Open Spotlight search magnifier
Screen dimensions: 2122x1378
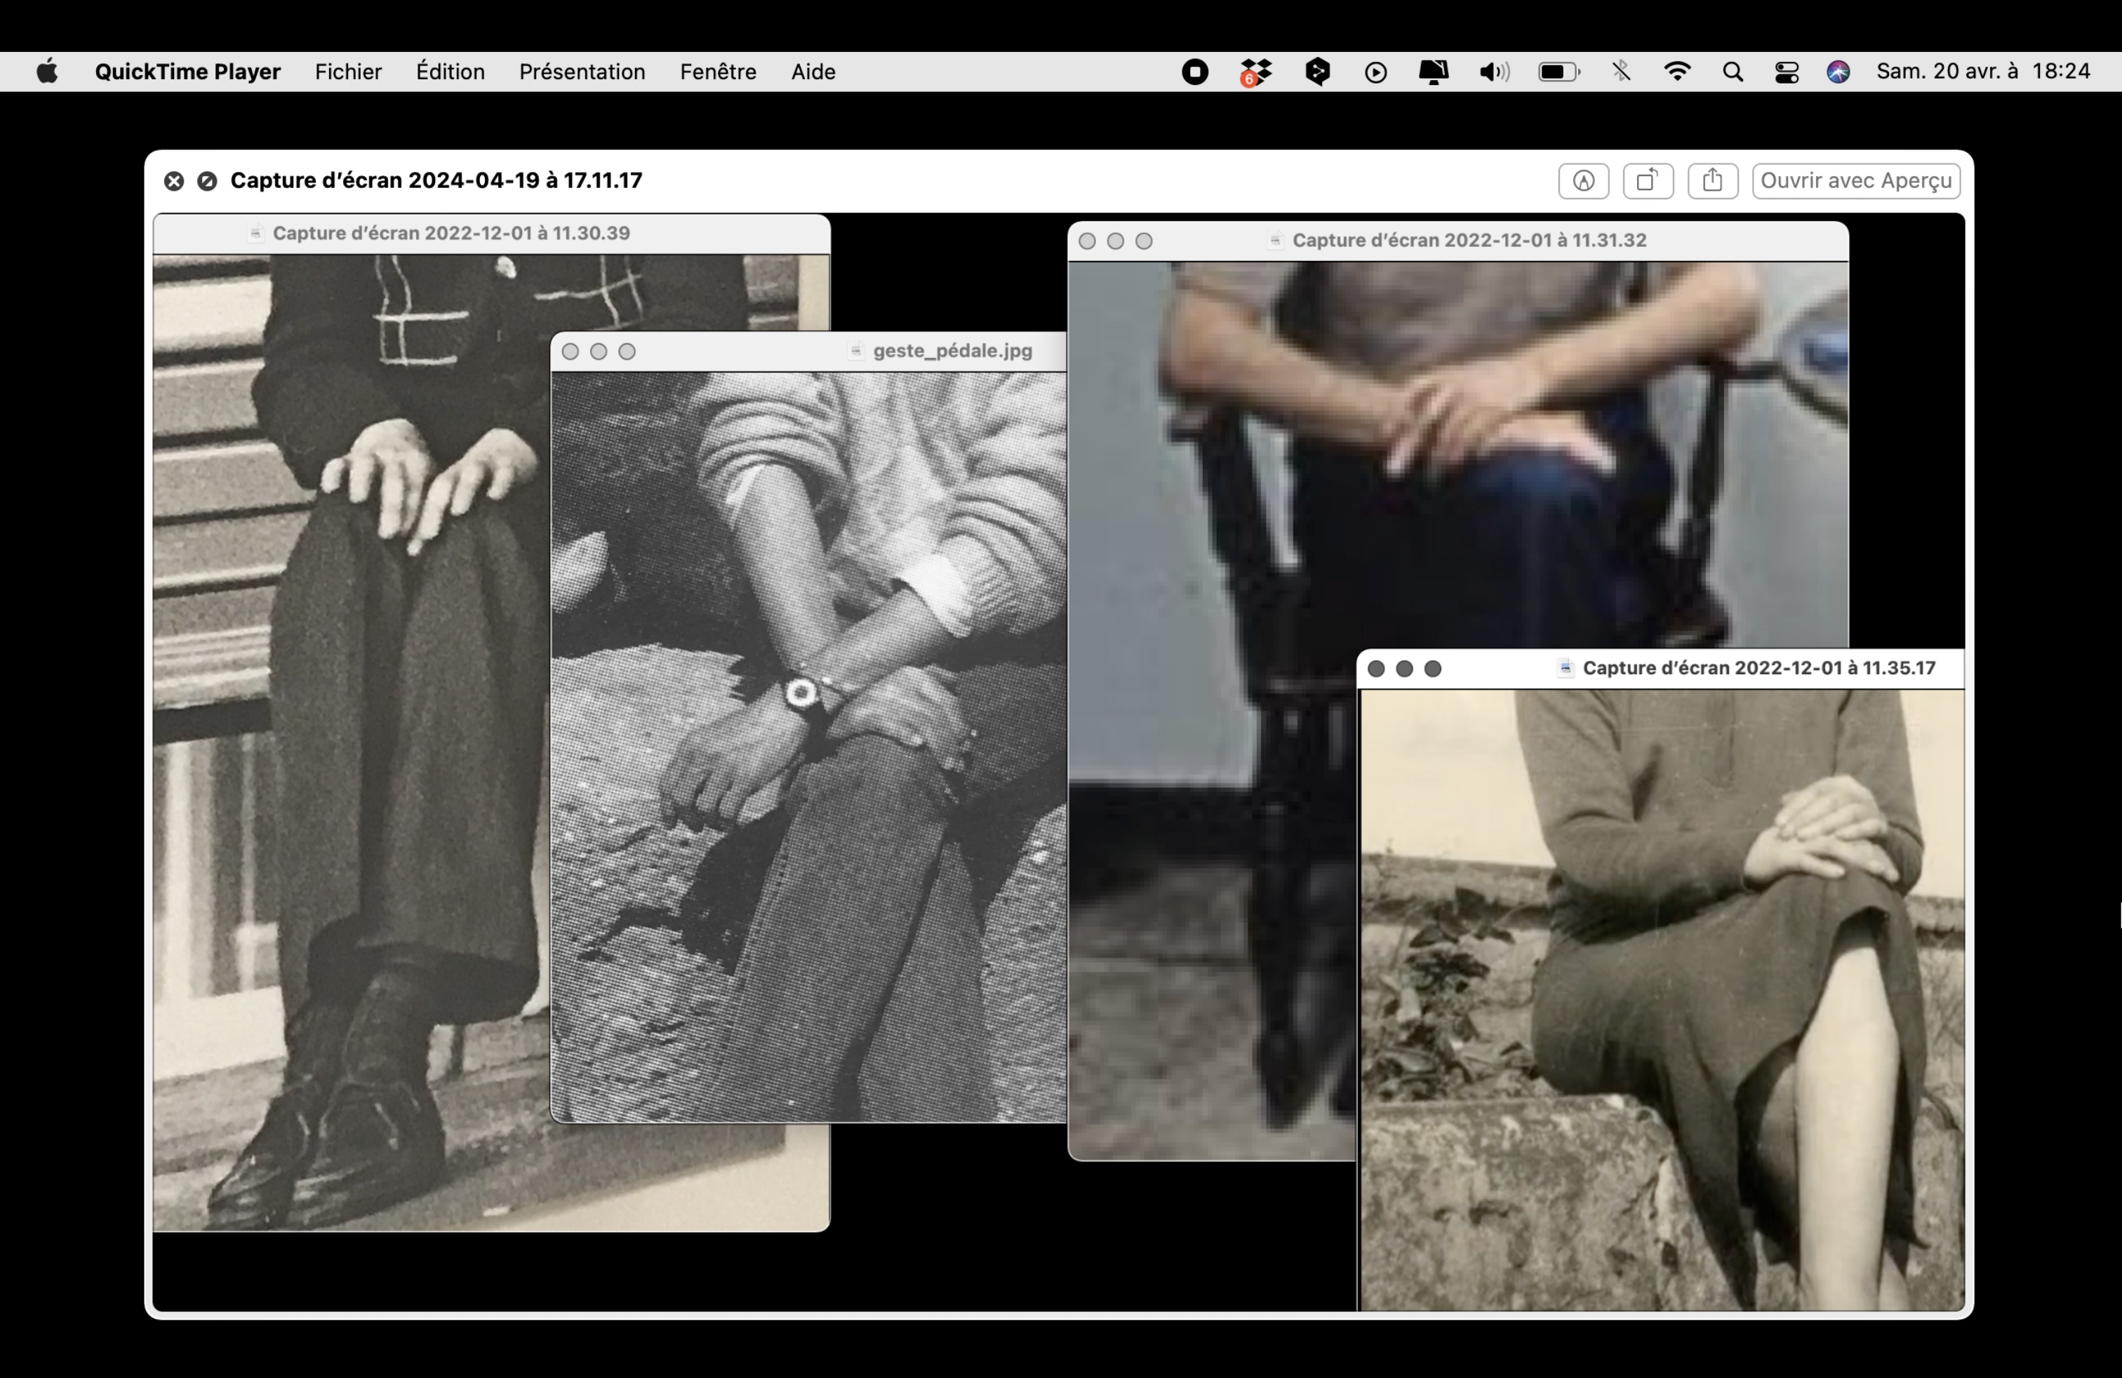point(1733,72)
